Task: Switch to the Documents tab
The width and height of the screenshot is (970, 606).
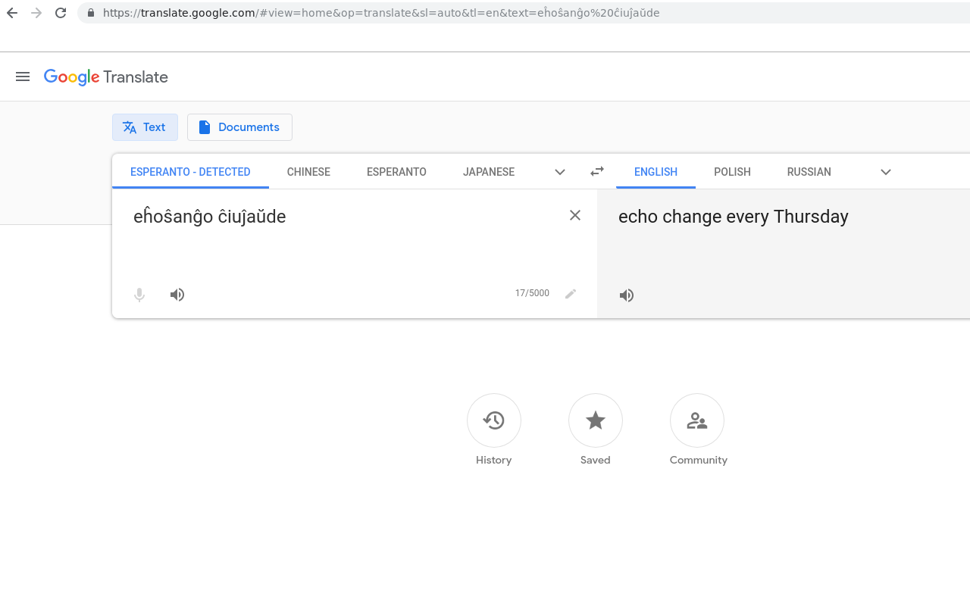Action: pos(239,127)
